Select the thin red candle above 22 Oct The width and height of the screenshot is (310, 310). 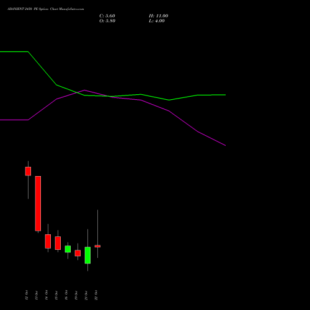[97, 246]
